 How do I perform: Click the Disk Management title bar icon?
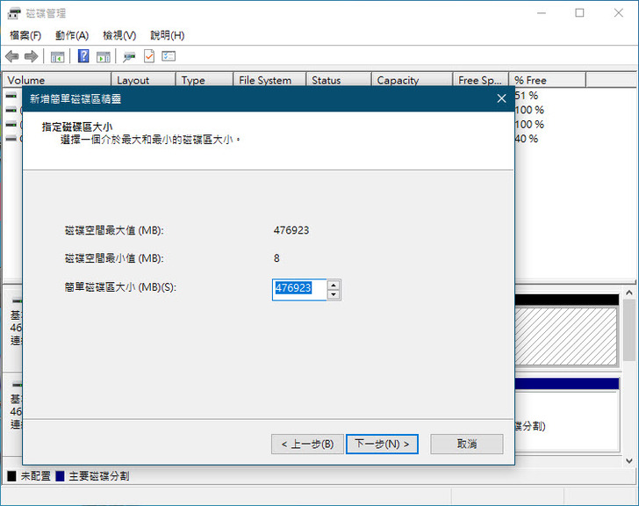(14, 13)
